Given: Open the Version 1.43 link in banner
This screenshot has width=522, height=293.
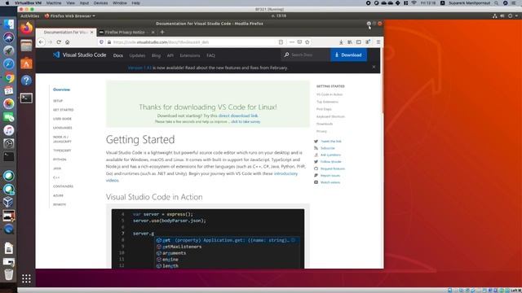Looking at the screenshot, I should coord(139,68).
